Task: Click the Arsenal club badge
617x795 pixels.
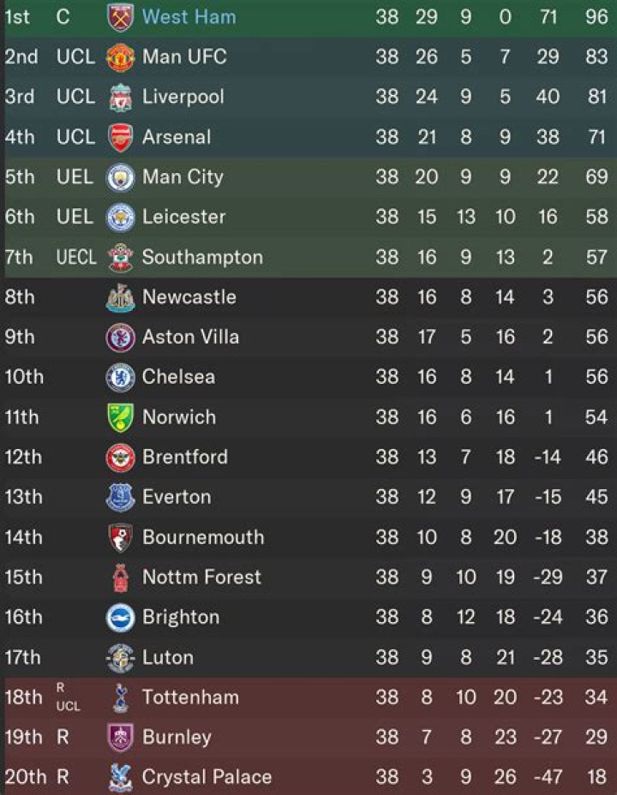Action: pos(120,137)
